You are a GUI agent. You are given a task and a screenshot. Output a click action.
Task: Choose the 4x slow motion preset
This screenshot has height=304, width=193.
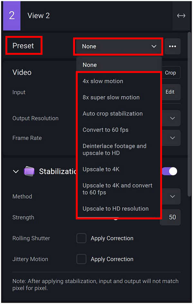(x=103, y=81)
